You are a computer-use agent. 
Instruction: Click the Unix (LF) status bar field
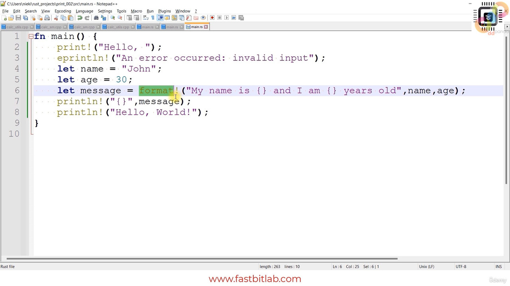tap(426, 267)
